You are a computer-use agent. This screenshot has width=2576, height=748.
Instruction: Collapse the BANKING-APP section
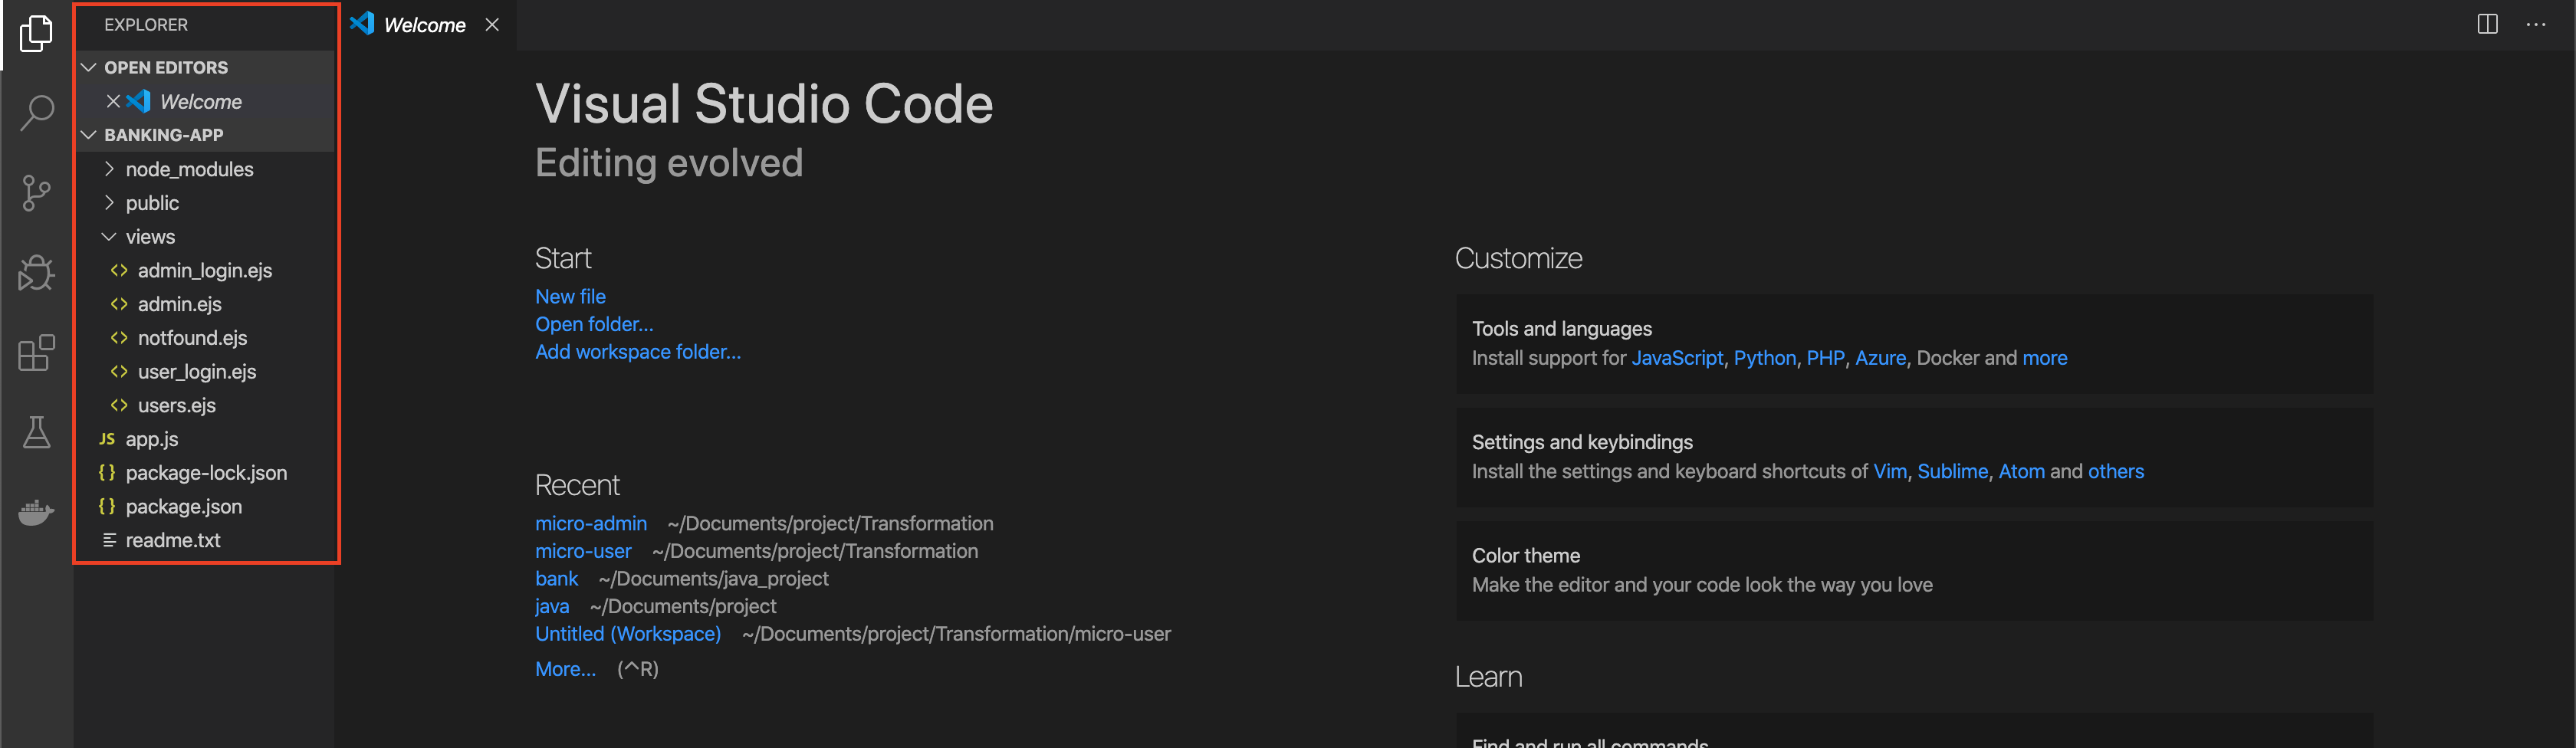(89, 134)
